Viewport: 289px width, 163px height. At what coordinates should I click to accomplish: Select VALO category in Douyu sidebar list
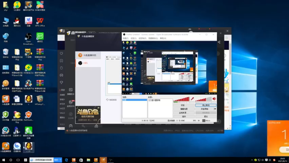62,113
